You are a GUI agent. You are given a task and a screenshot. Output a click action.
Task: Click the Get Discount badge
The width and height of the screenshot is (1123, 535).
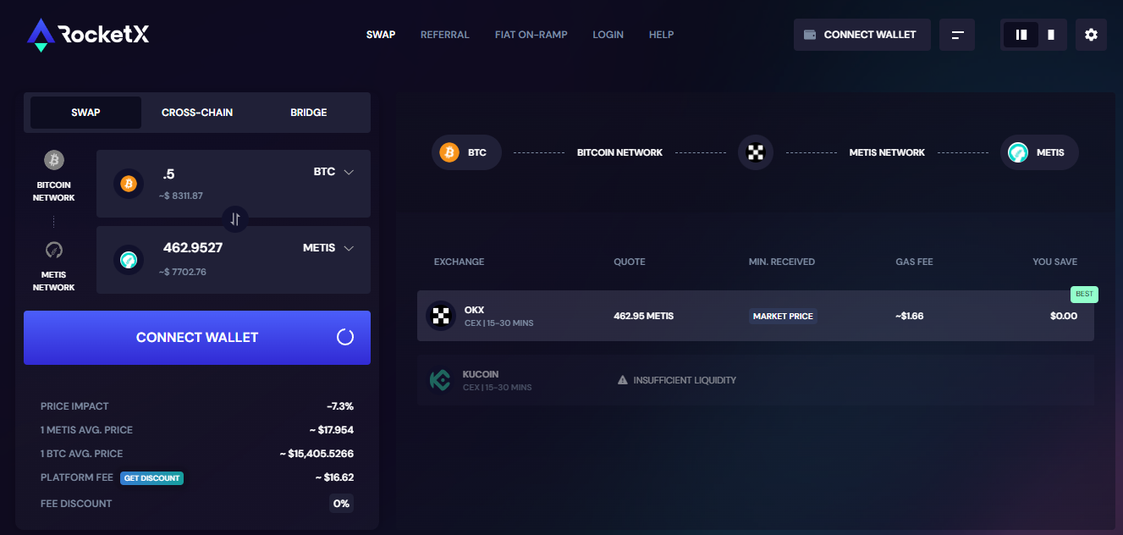coord(151,478)
